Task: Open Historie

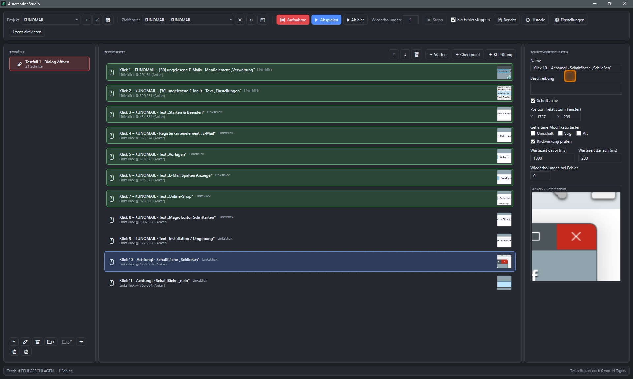Action: 535,20
